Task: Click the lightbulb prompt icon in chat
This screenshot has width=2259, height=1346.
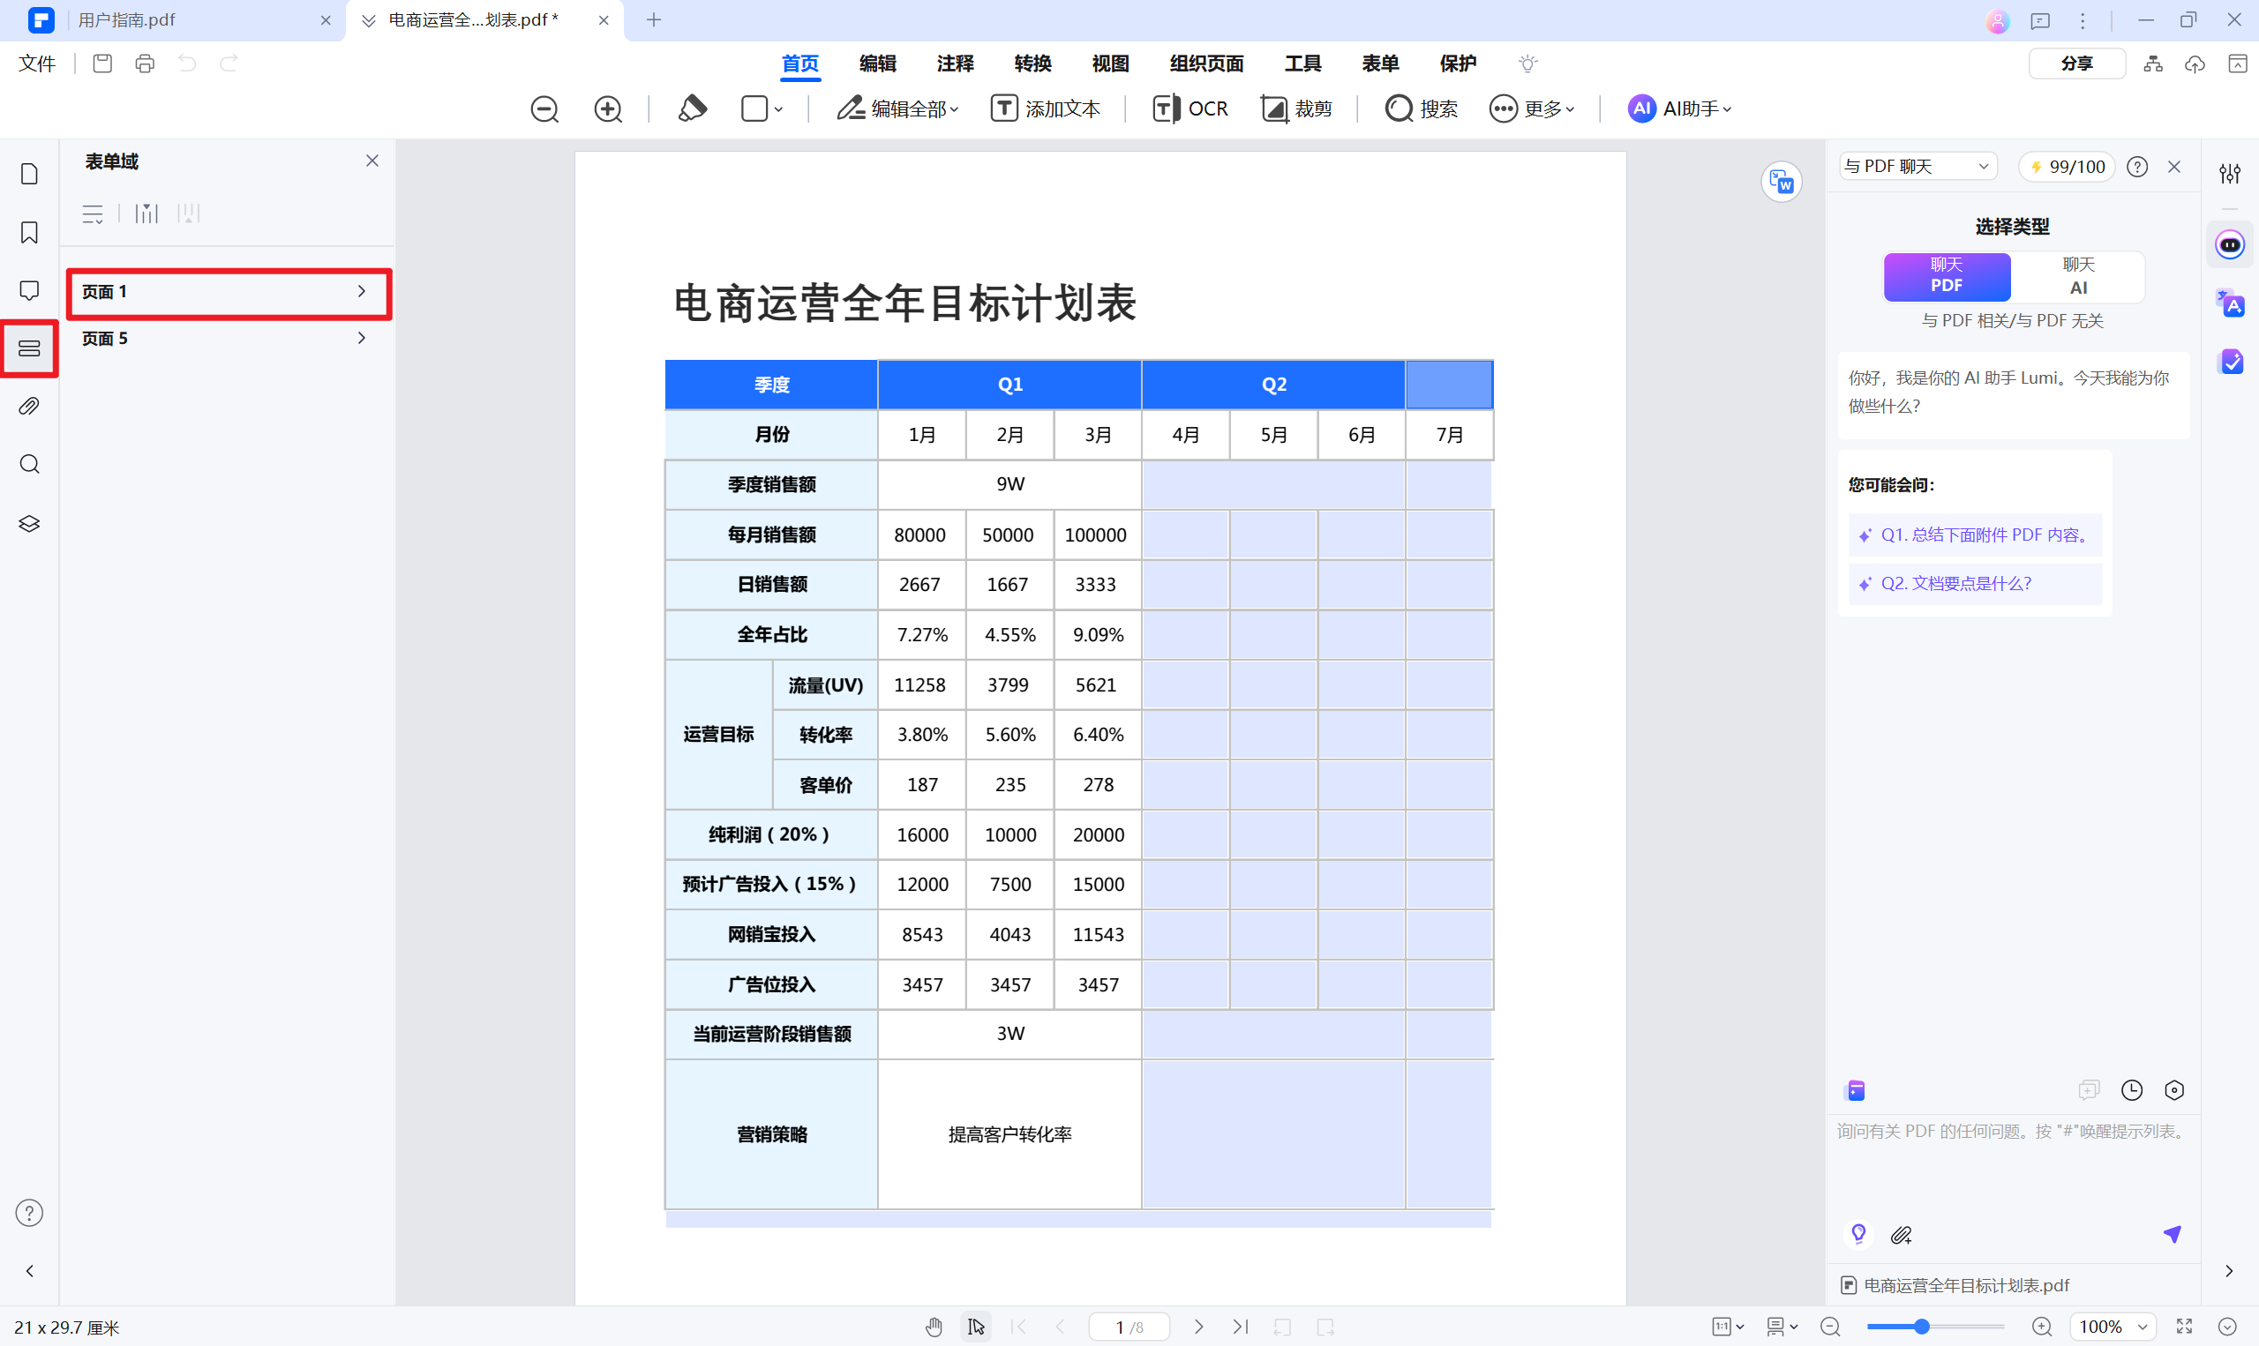Action: (x=1858, y=1233)
